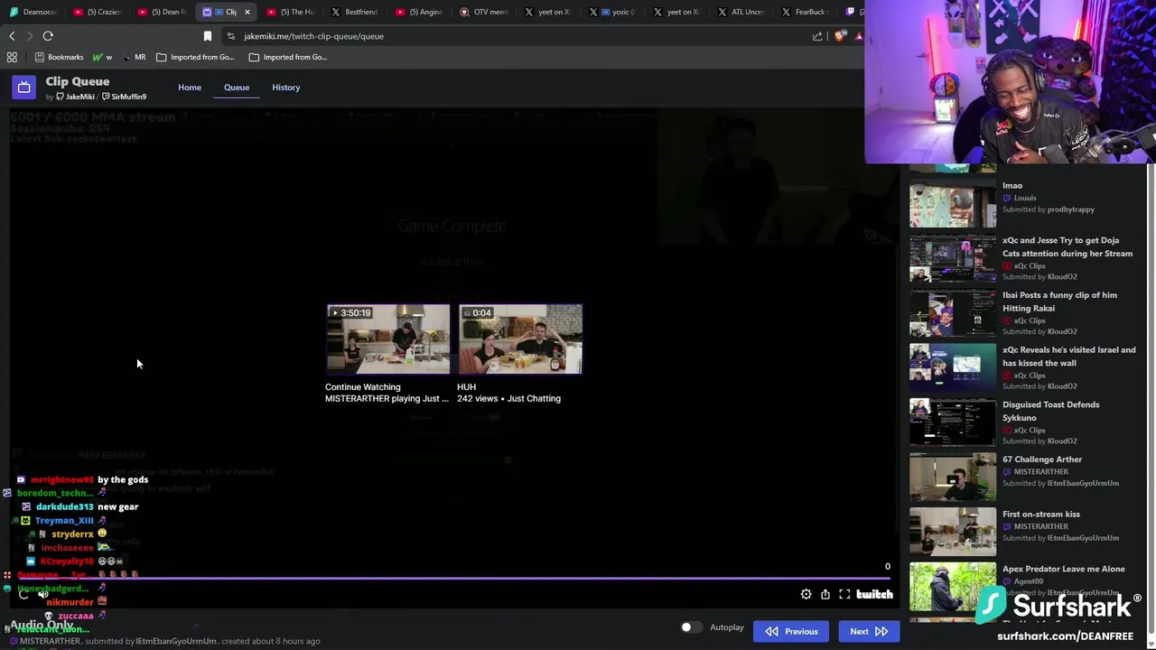Open the JakeMiki GitHub link
The width and height of the screenshot is (1156, 650).
75,97
